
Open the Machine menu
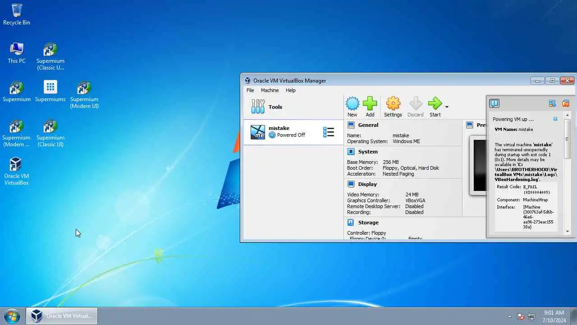point(270,90)
